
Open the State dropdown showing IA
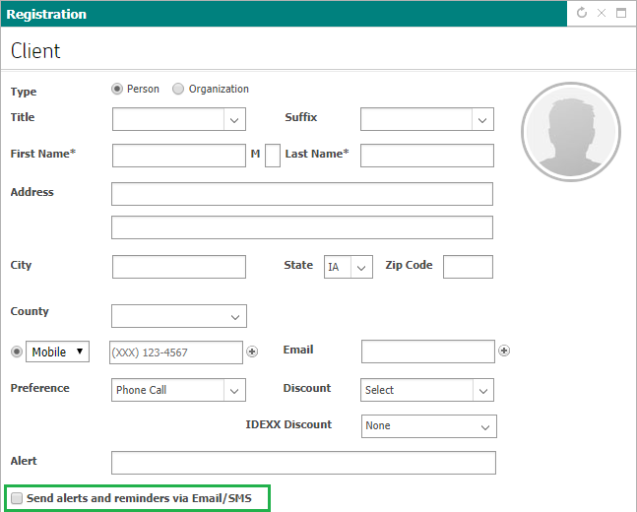[349, 267]
